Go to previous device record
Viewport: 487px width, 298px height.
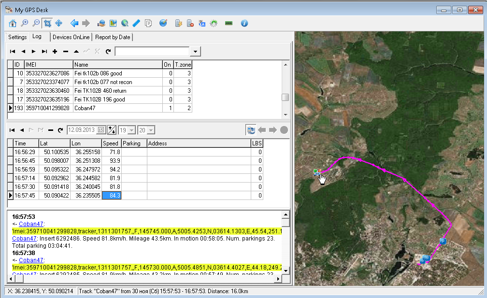point(23,52)
